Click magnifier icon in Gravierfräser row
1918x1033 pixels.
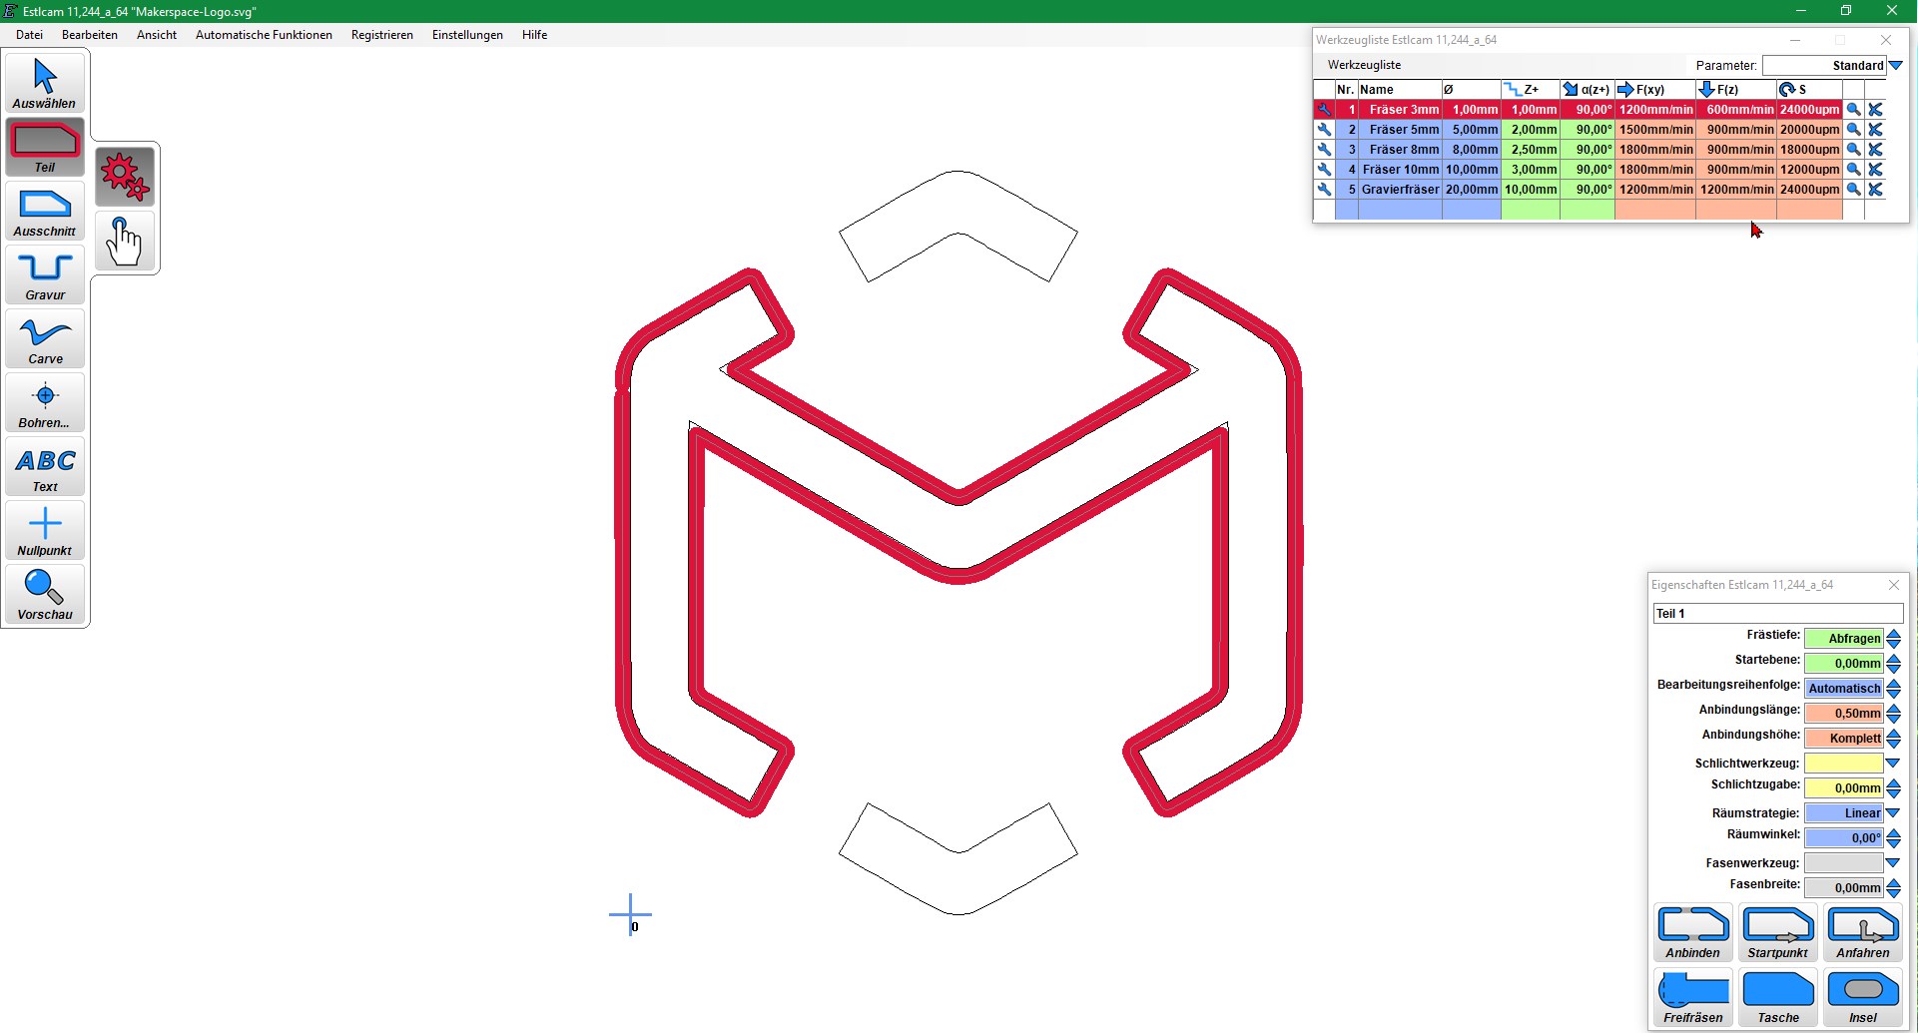[1853, 190]
